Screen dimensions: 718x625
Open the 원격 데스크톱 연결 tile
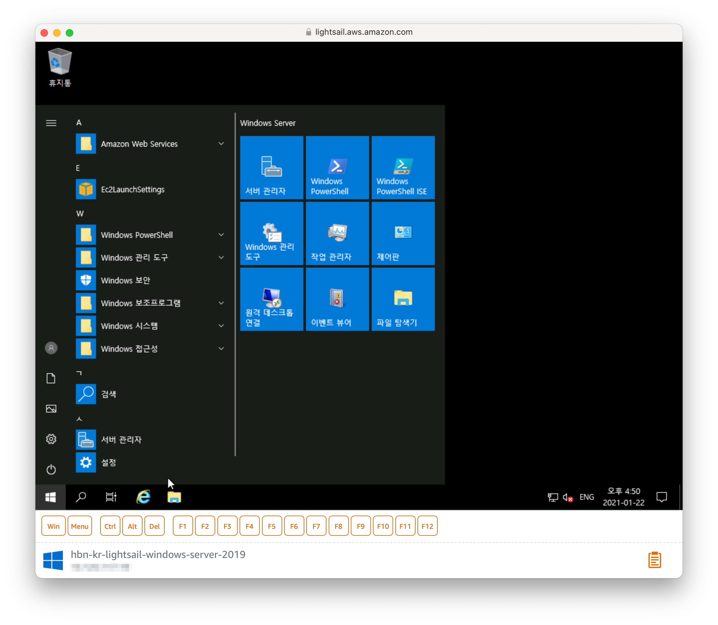271,299
